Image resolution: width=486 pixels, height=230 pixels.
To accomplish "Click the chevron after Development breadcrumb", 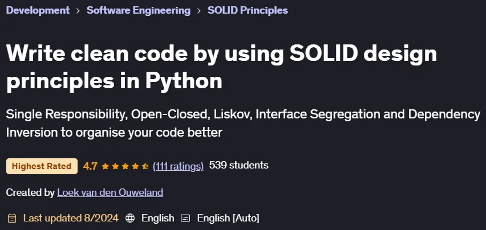I will (x=78, y=11).
